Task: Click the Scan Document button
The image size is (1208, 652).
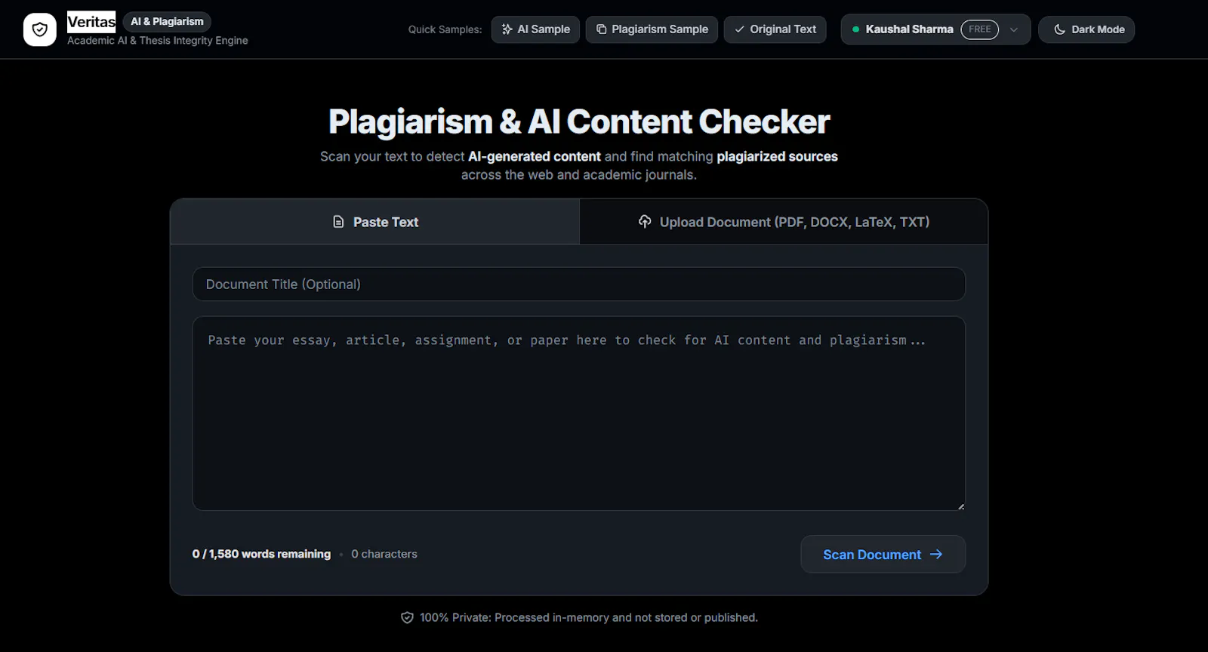Action: tap(883, 555)
